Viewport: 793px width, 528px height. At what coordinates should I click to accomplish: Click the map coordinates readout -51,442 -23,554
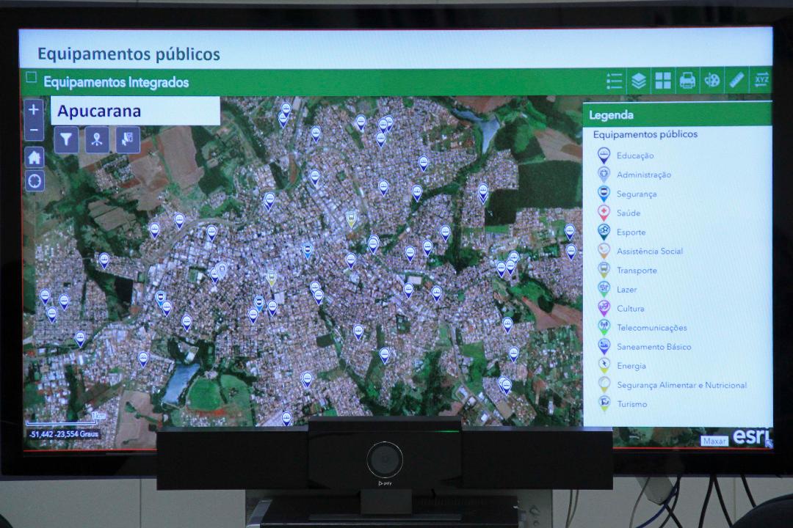[63, 434]
